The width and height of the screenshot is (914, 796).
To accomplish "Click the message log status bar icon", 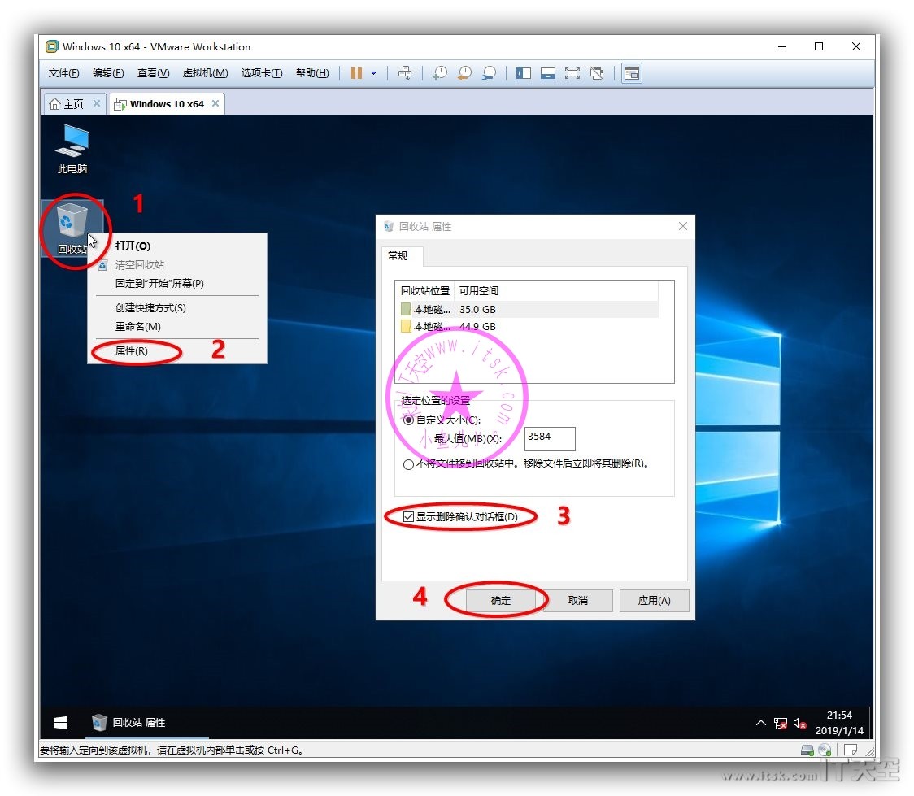I will pyautogui.click(x=851, y=750).
